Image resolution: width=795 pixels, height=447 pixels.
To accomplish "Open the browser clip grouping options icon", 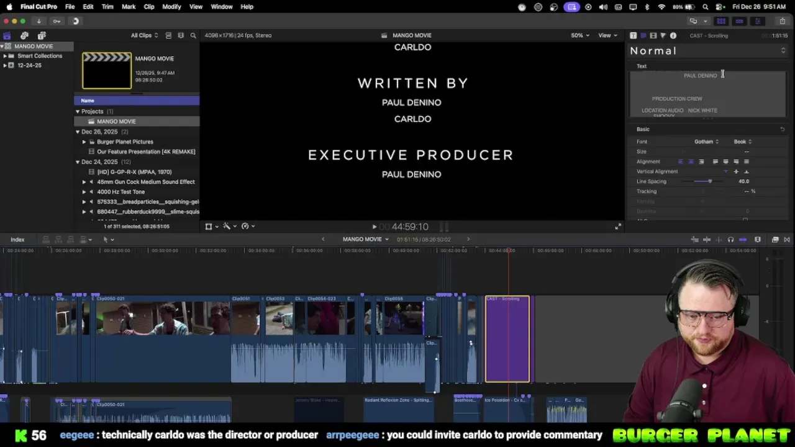I will [181, 35].
